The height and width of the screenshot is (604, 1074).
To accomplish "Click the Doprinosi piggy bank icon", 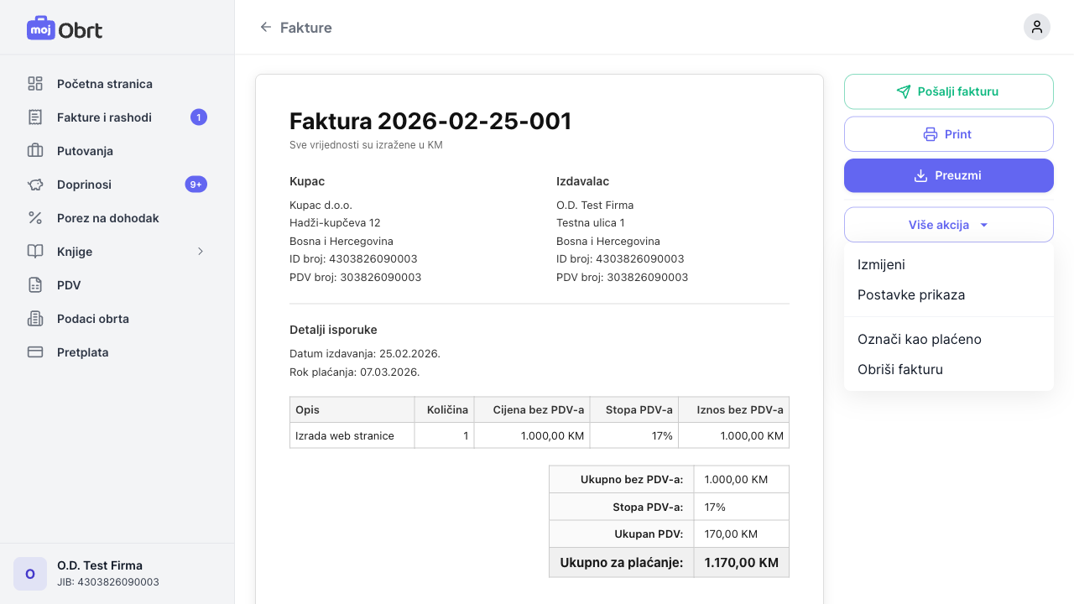I will coord(35,185).
